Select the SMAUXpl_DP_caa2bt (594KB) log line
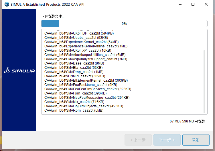The width and height of the screenshot is (215, 151). point(79,33)
